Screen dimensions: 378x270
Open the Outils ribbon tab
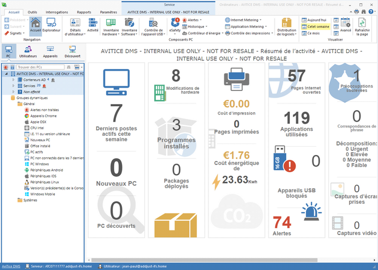coord(32,12)
